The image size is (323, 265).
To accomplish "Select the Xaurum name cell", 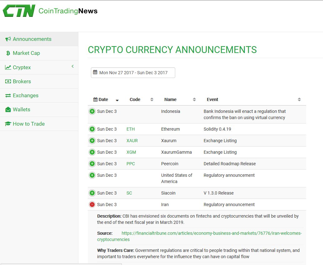I will click(169, 141).
